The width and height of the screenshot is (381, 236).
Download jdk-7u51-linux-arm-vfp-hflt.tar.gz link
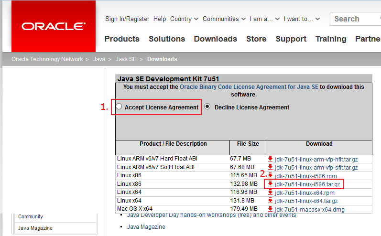pos(316,159)
